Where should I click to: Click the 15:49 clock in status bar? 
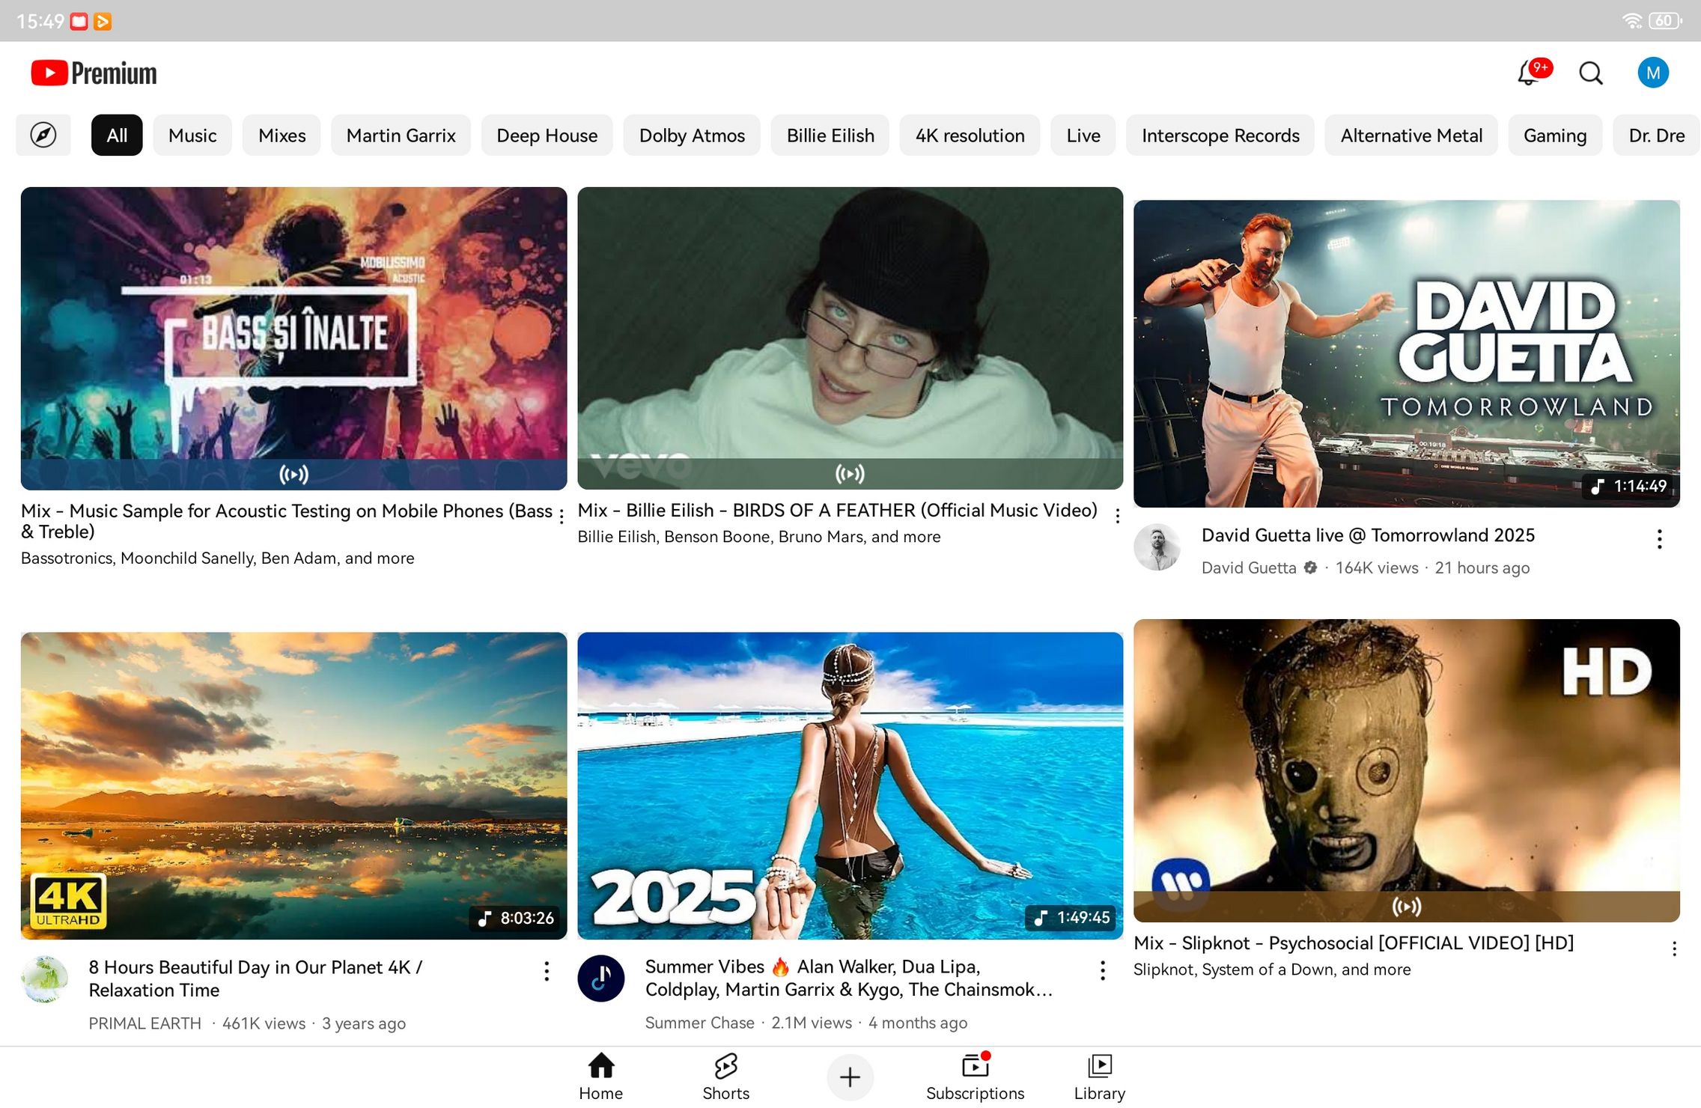point(40,21)
